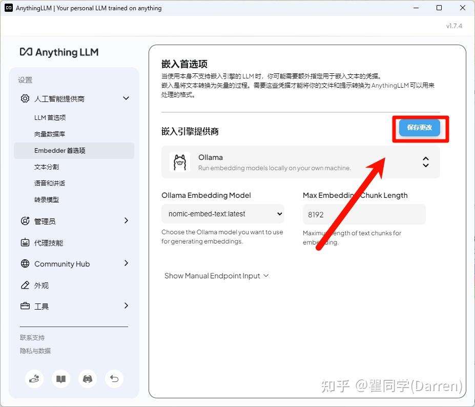Click the return arrow icon at bottom left

point(114,379)
